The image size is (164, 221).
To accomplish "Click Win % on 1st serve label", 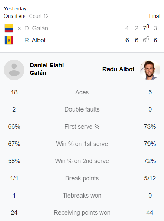I will click(82, 144).
